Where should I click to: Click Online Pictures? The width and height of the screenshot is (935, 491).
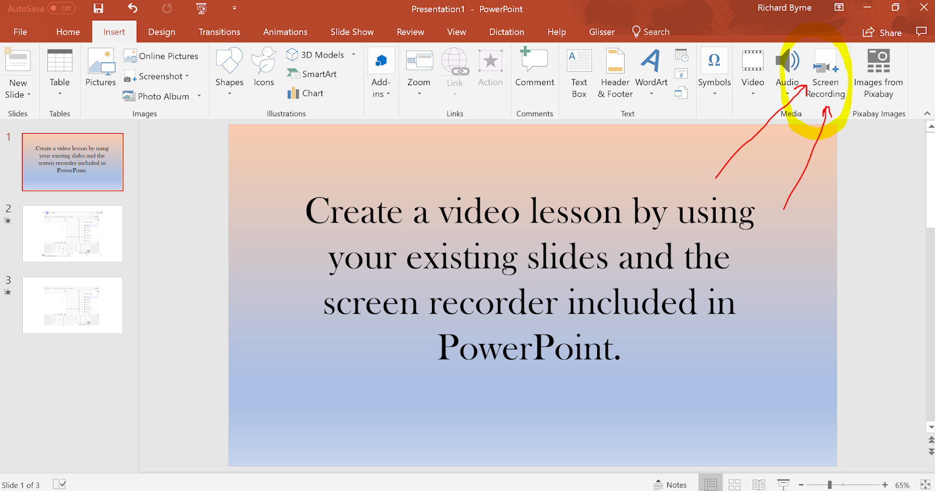tap(162, 56)
